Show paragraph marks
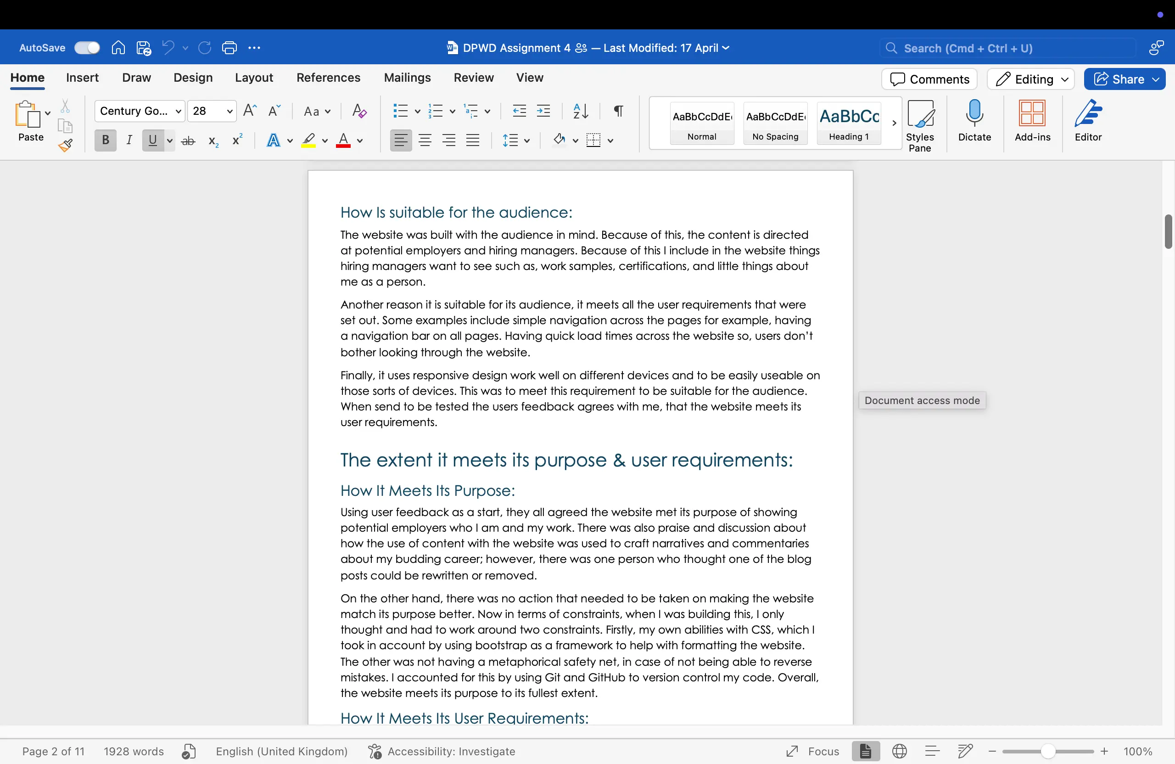 618,111
